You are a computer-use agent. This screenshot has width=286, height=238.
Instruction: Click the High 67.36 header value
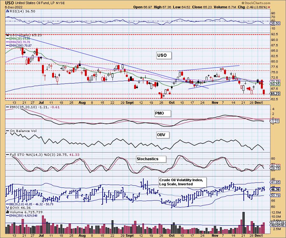click(x=162, y=7)
